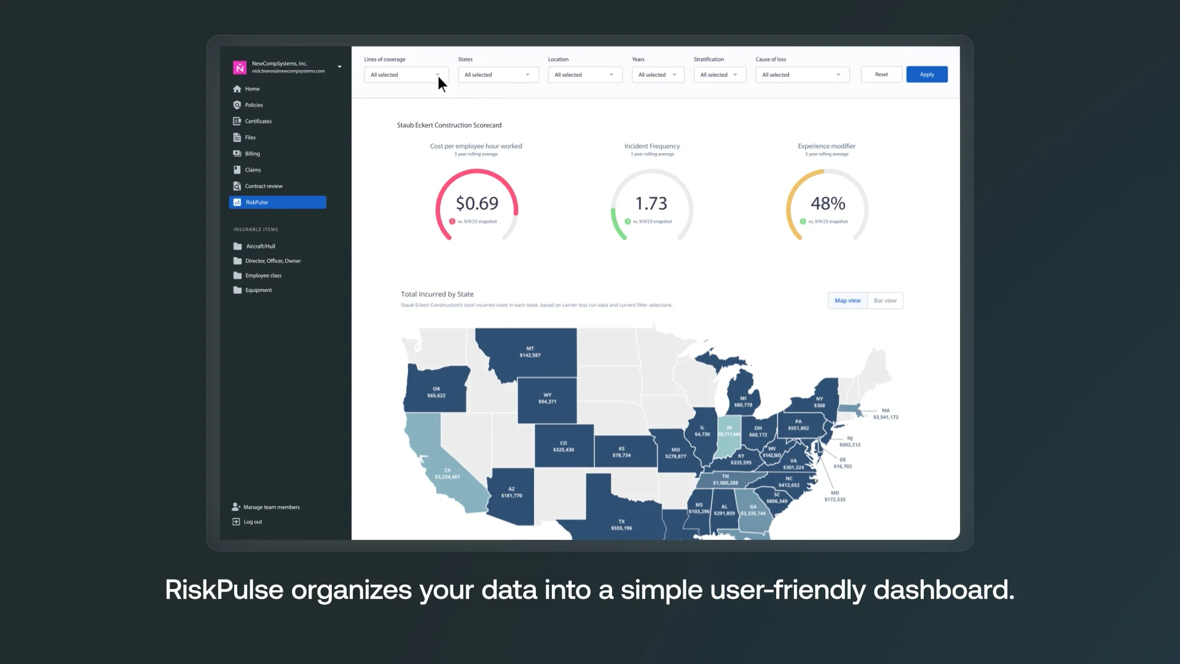The width and height of the screenshot is (1180, 664).
Task: Switch to Bar view
Action: (885, 301)
